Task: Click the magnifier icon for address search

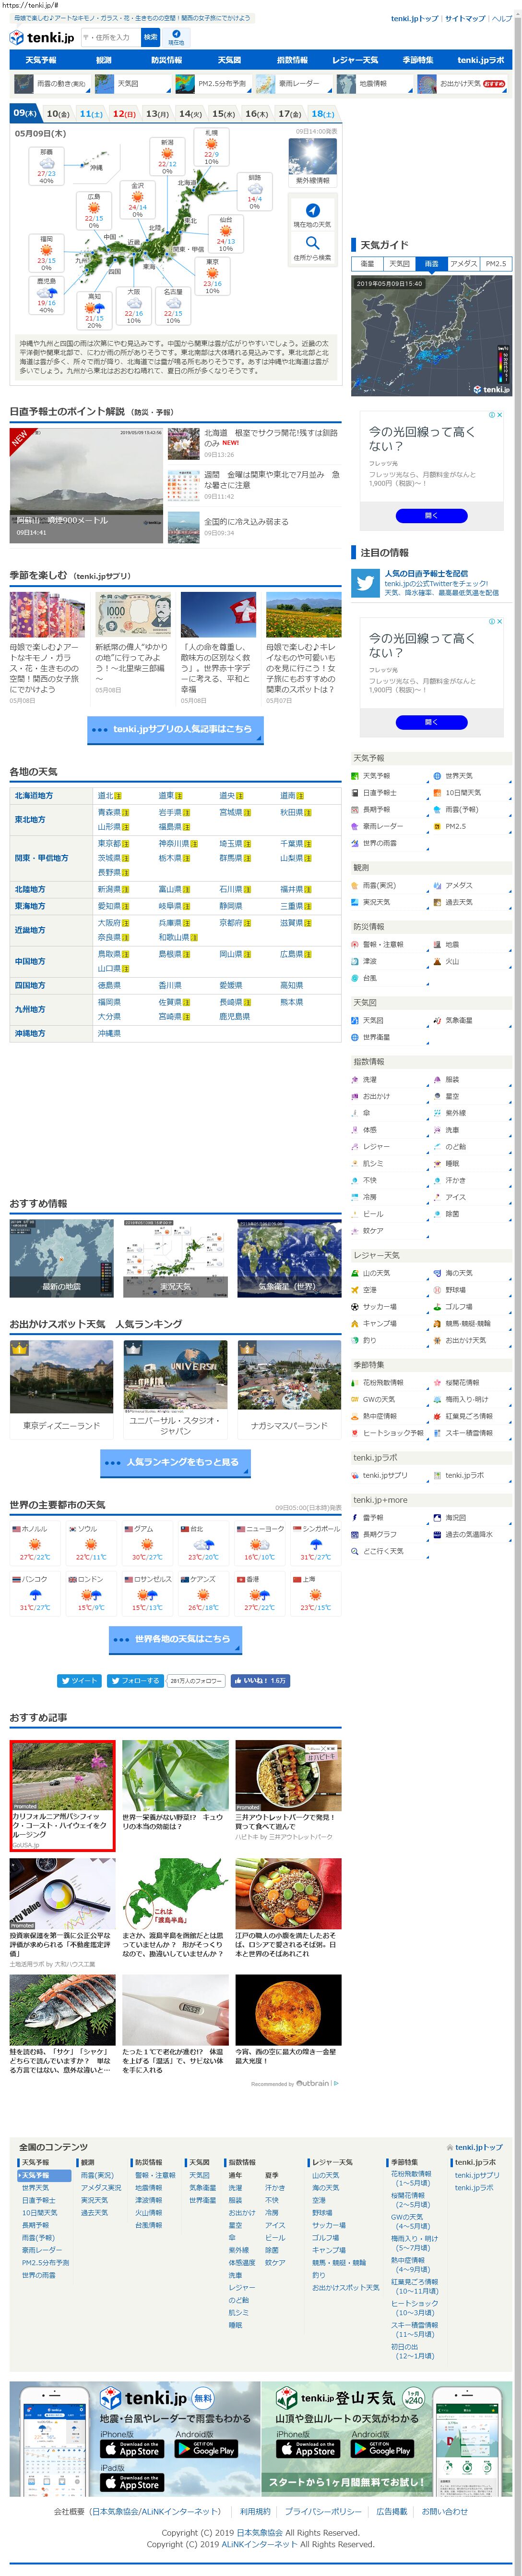Action: [312, 243]
